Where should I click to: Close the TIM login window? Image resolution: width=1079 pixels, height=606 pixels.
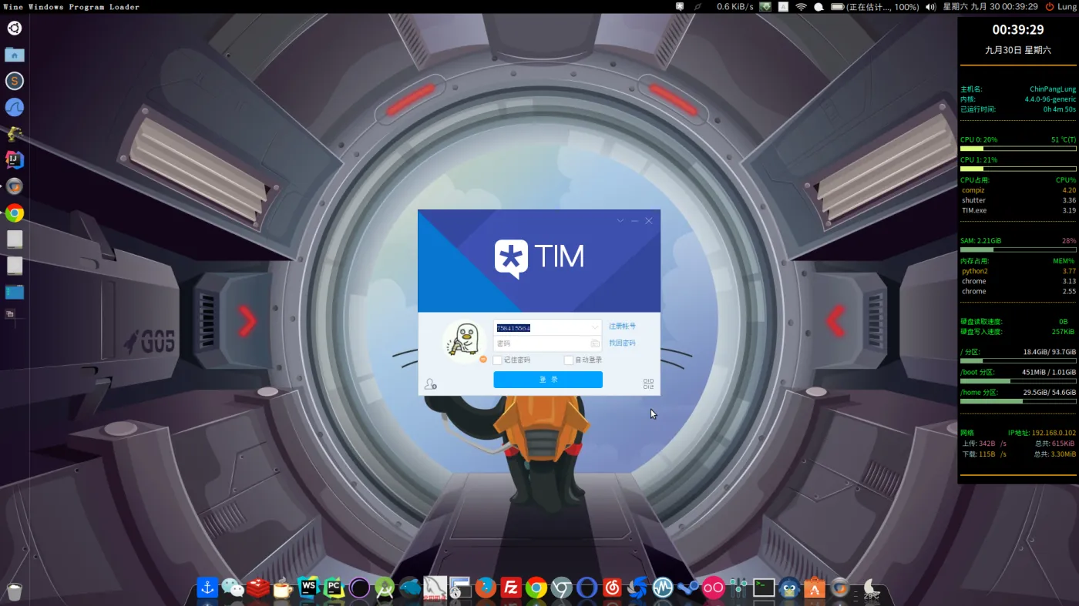click(x=649, y=221)
